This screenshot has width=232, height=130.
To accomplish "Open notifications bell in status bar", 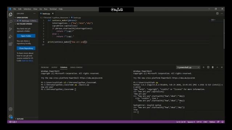I will tap(222, 122).
